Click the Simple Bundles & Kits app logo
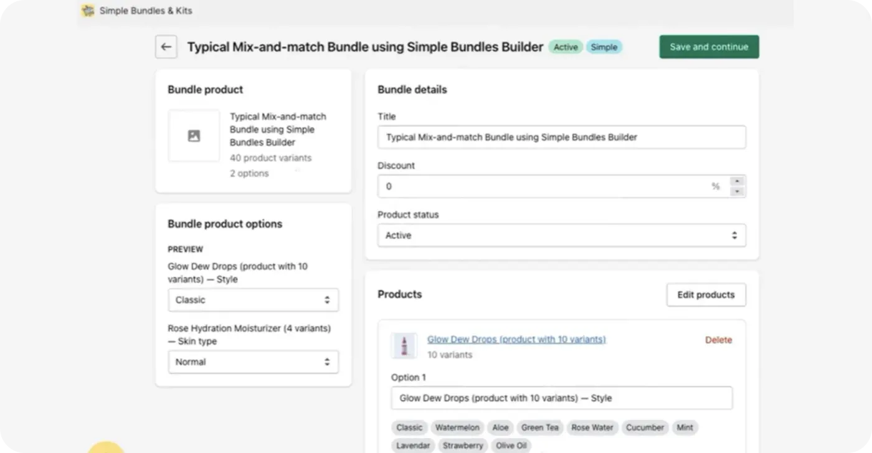This screenshot has width=872, height=453. tap(88, 11)
